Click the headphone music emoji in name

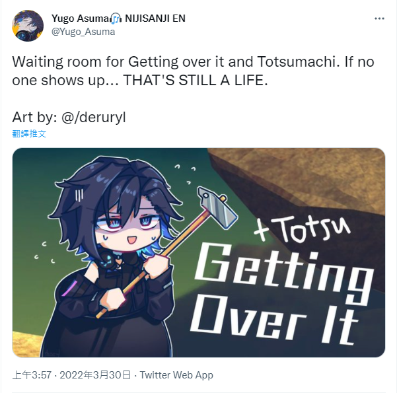(x=116, y=18)
